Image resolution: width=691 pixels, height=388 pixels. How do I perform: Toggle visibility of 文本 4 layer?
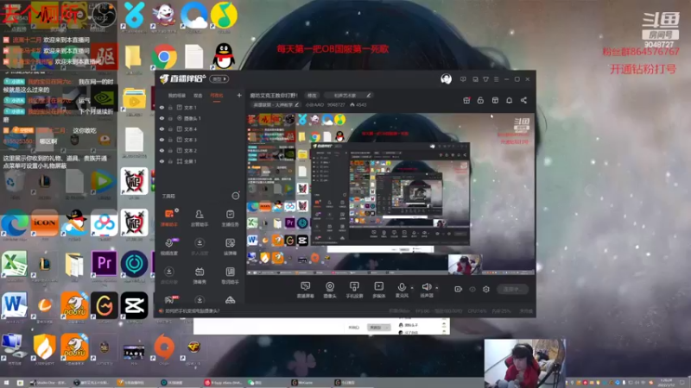162,129
